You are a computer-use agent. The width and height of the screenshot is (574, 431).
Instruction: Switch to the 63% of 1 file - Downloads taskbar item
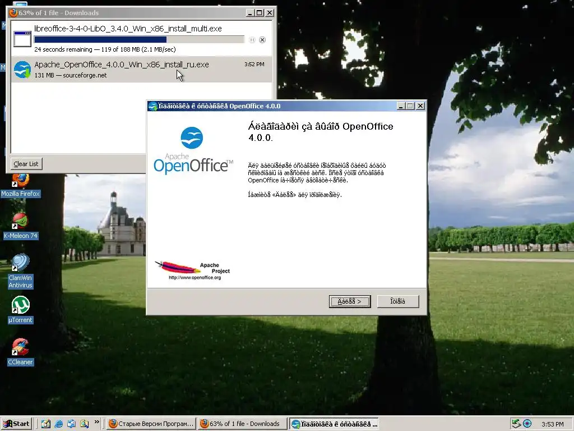pyautogui.click(x=242, y=424)
